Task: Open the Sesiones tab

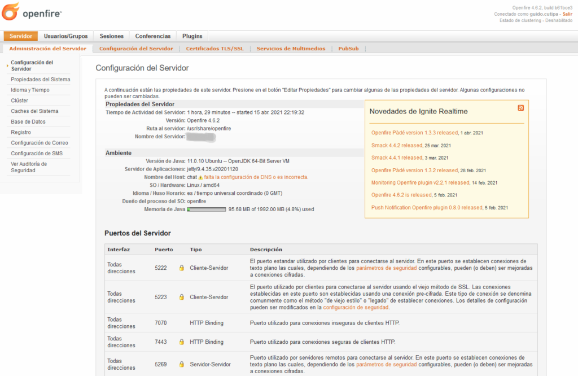Action: tap(111, 36)
